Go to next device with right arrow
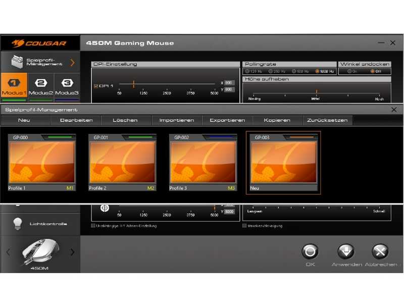The width and height of the screenshot is (404, 303). click(x=72, y=252)
